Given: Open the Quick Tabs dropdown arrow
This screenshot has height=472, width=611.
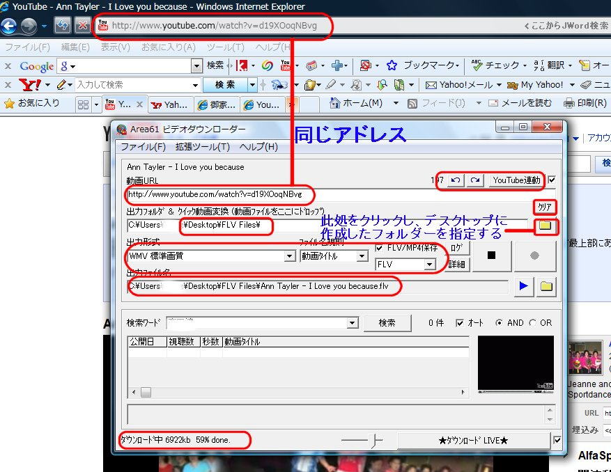Looking at the screenshot, I should point(96,104).
